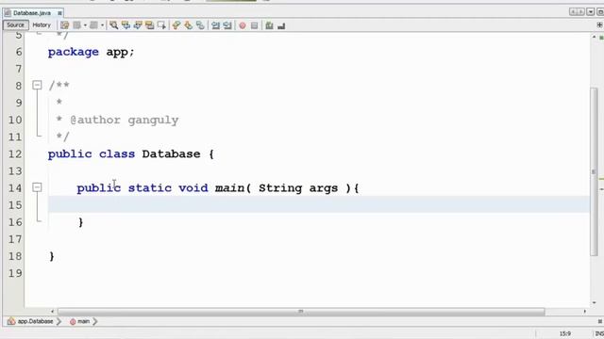Show opened documents list dropdown
Viewport: 604px width, 339px height.
[590, 12]
